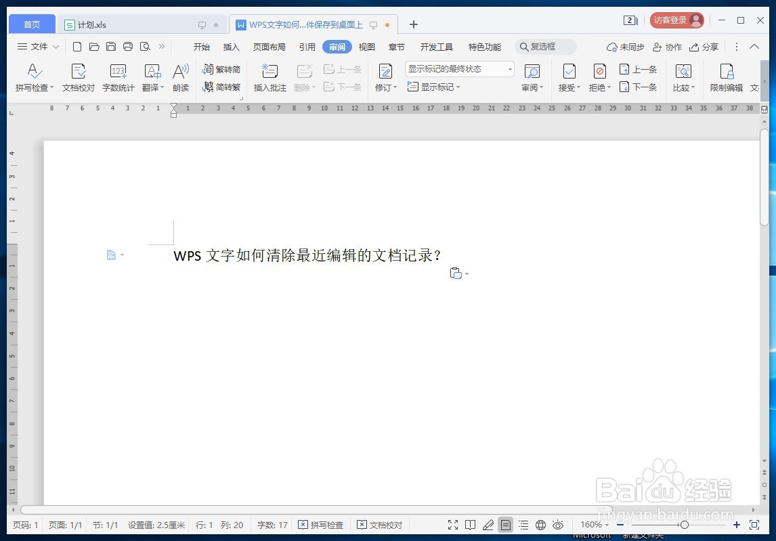Switch to 计划.xls document tab

tap(144, 24)
